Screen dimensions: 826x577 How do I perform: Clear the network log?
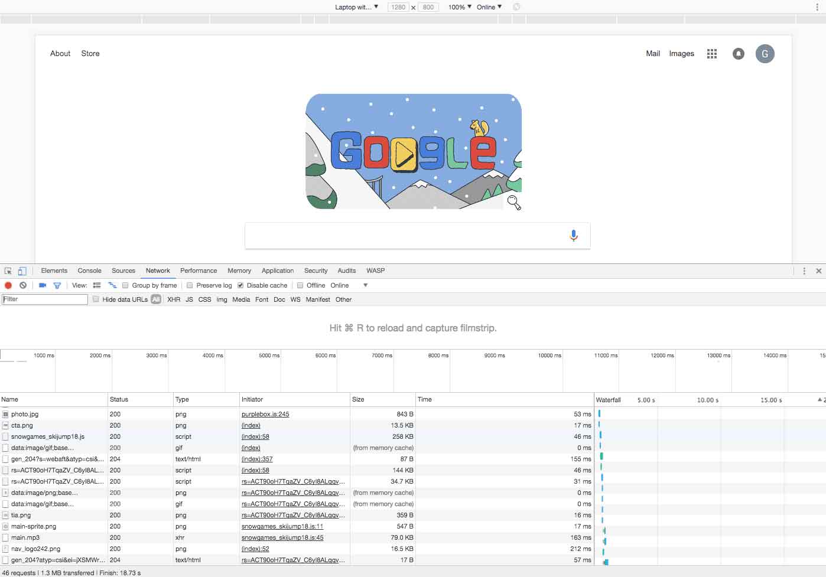[x=23, y=285]
